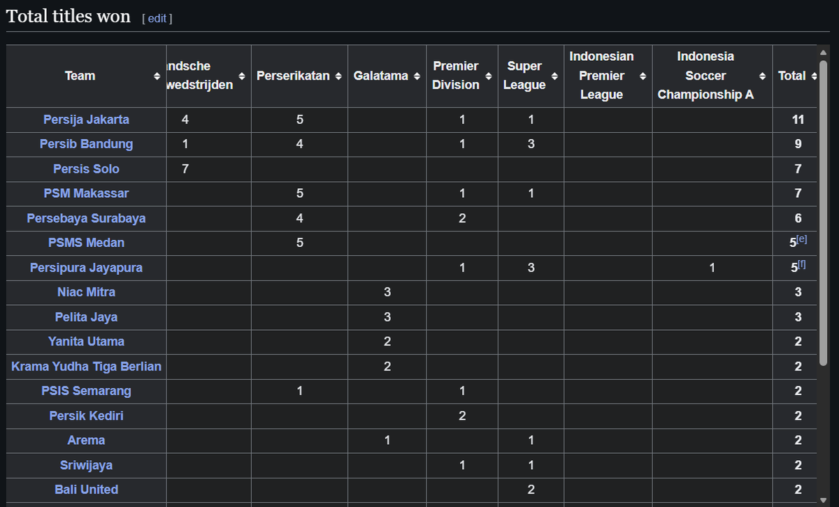This screenshot has height=507, width=839.
Task: Select Persib Bandung total value 9
Action: click(798, 144)
